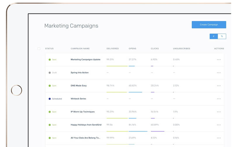Click the 60.89% clicks value

coord(155,125)
